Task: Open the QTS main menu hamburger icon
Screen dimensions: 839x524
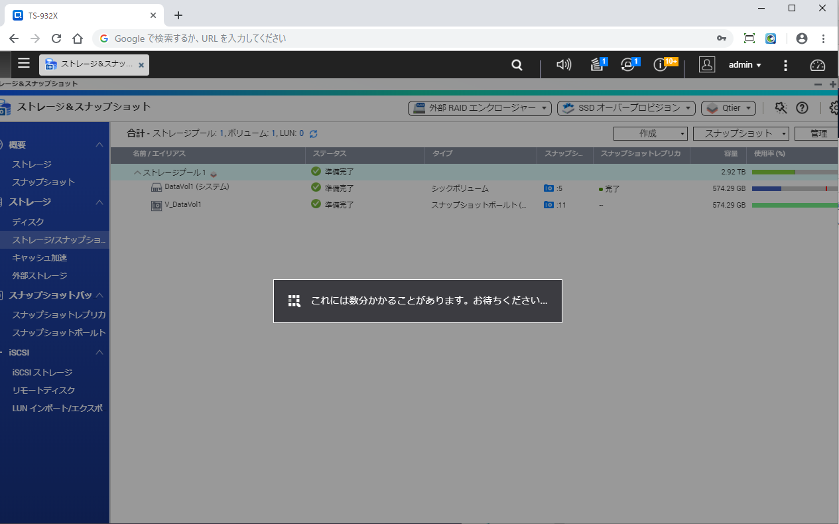Action: click(24, 64)
